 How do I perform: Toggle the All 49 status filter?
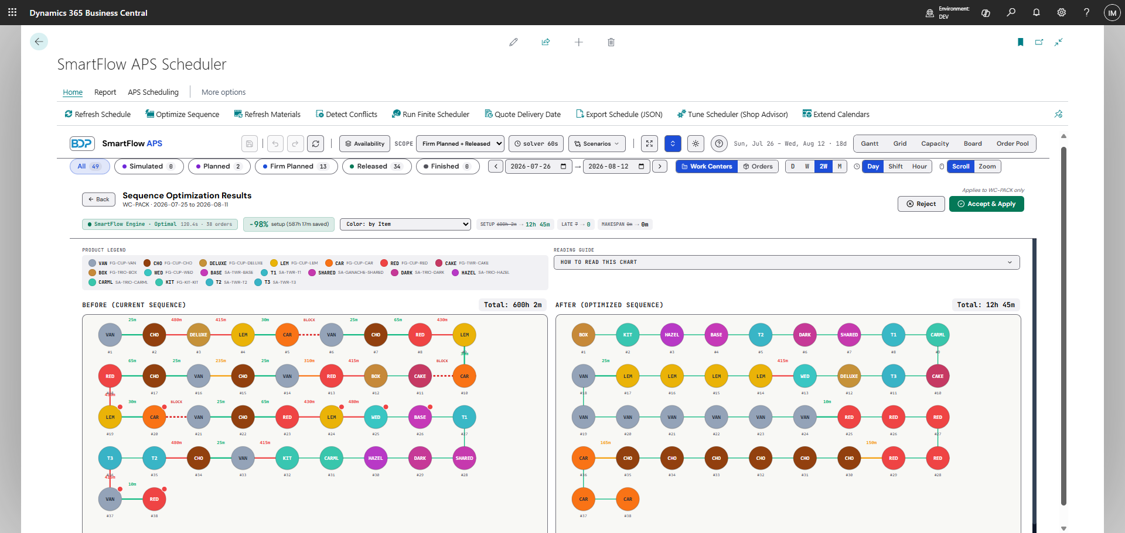(x=89, y=166)
